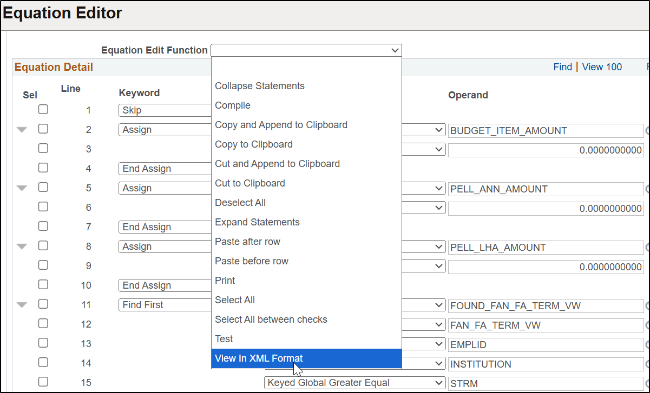Click the BUDGET_ITEM_AMOUNT operand field
Screen dimensions: 650x393
[x=545, y=130]
